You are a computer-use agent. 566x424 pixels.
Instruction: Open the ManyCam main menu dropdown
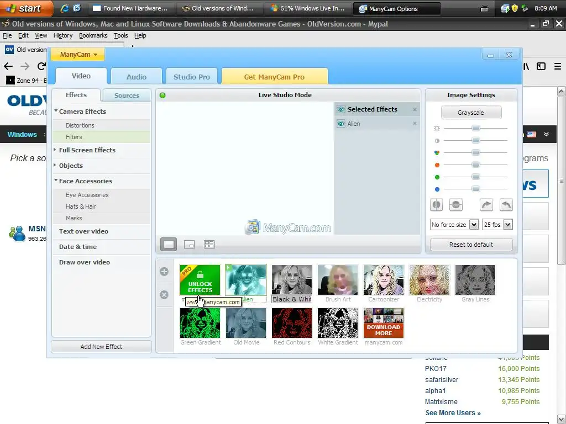[78, 55]
